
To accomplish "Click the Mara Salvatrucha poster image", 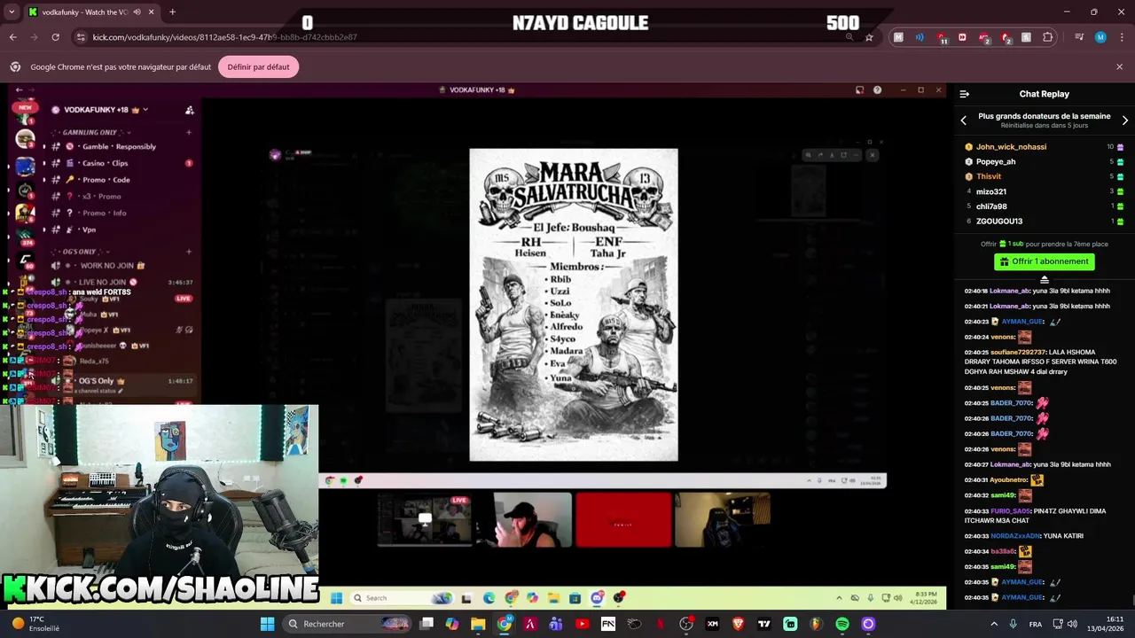I will pyautogui.click(x=574, y=305).
